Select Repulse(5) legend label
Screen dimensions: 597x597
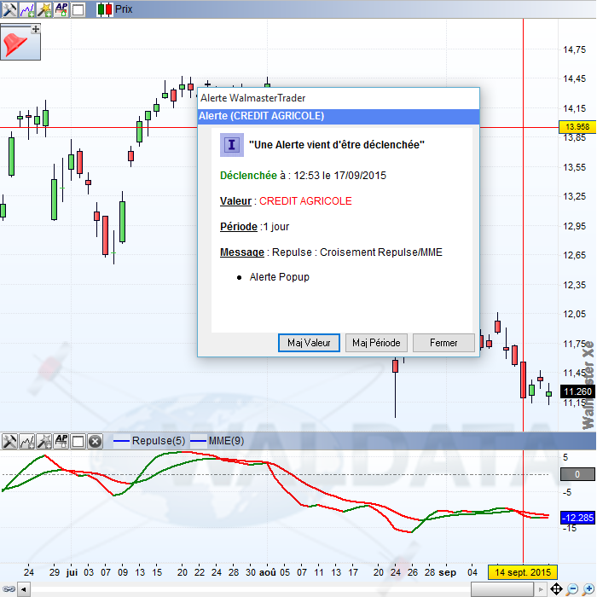(x=159, y=441)
